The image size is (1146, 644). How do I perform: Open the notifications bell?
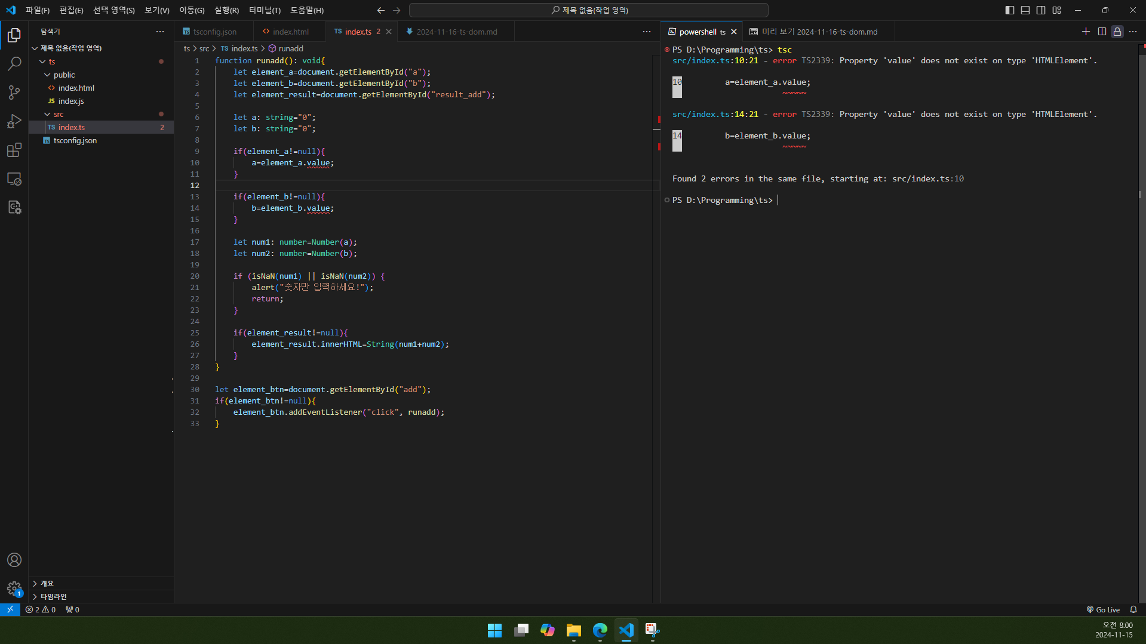tap(1133, 609)
